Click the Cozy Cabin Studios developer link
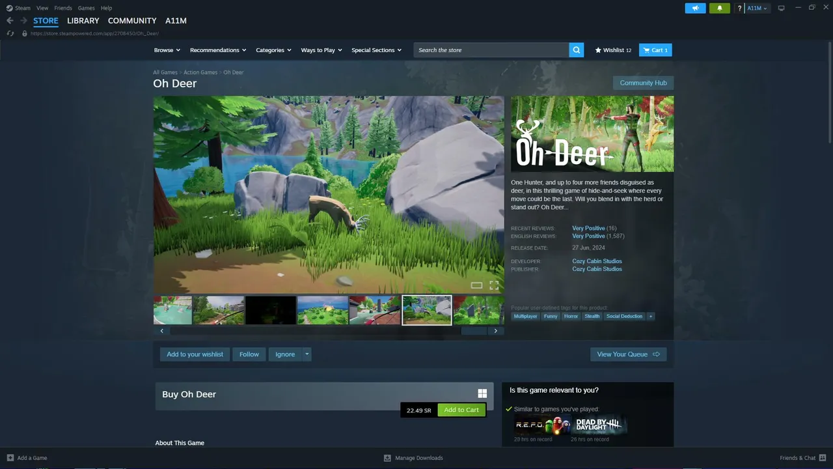833x469 pixels. [x=597, y=261]
